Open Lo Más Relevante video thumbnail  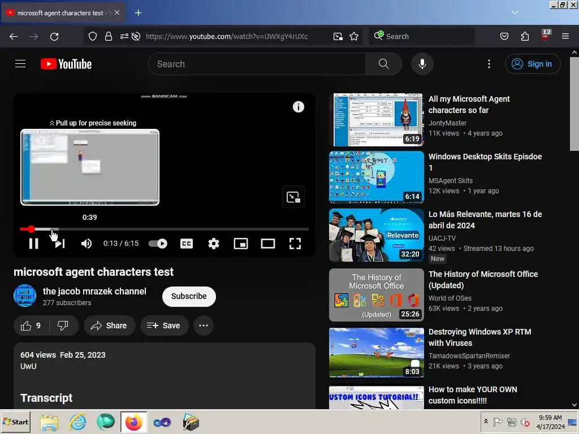tap(376, 235)
